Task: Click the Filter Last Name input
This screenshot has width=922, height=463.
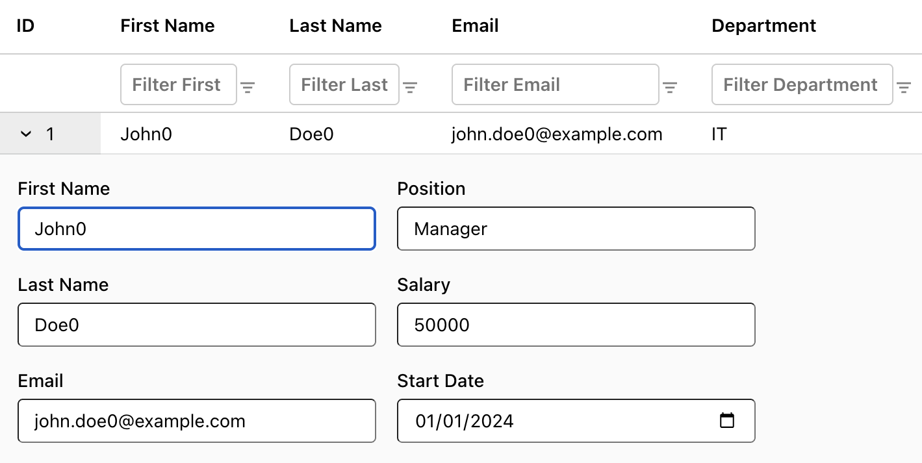Action: [x=344, y=84]
